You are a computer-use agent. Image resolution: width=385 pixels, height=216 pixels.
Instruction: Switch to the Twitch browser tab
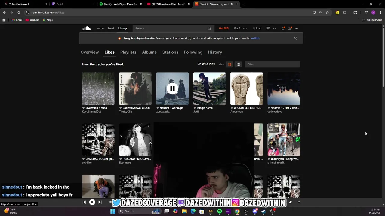click(x=72, y=4)
